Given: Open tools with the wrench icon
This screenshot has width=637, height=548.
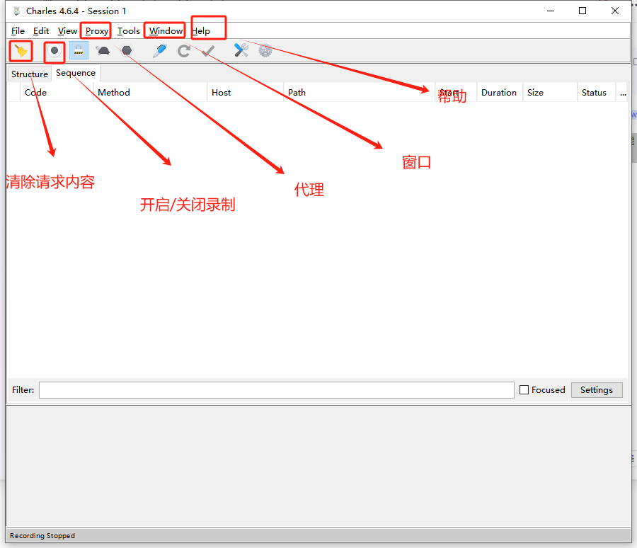Looking at the screenshot, I should (241, 50).
